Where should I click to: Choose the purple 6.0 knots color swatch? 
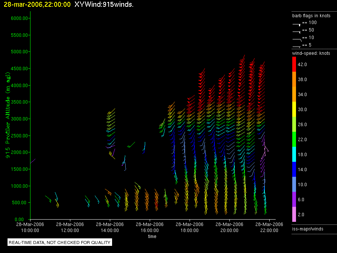coord(294,200)
